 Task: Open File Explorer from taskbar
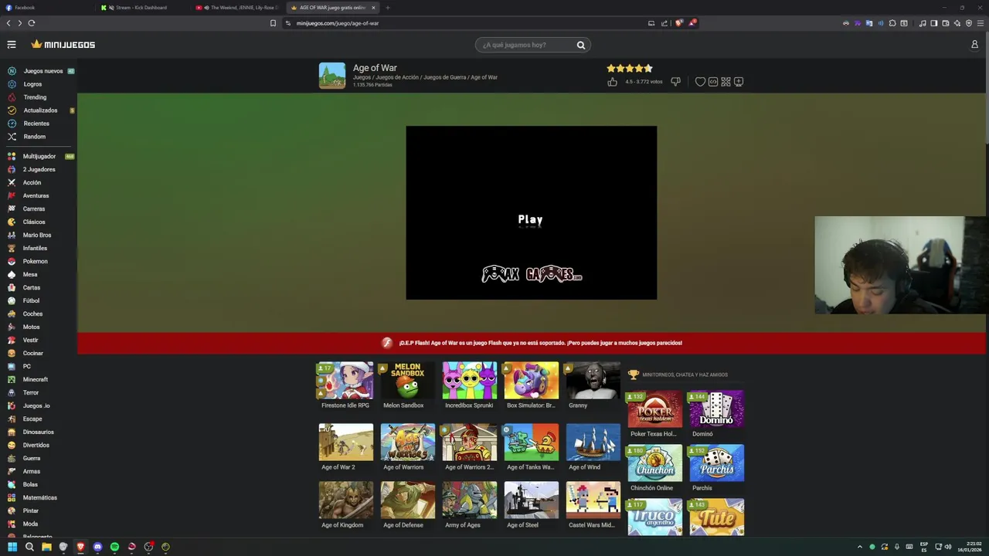[x=46, y=547]
